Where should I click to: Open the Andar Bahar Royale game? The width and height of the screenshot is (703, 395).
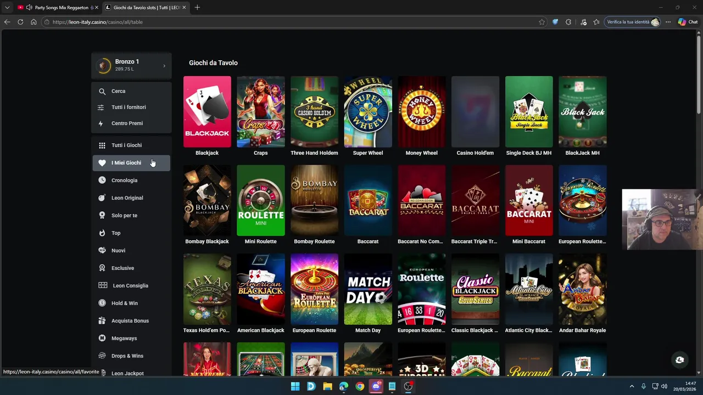pos(583,290)
